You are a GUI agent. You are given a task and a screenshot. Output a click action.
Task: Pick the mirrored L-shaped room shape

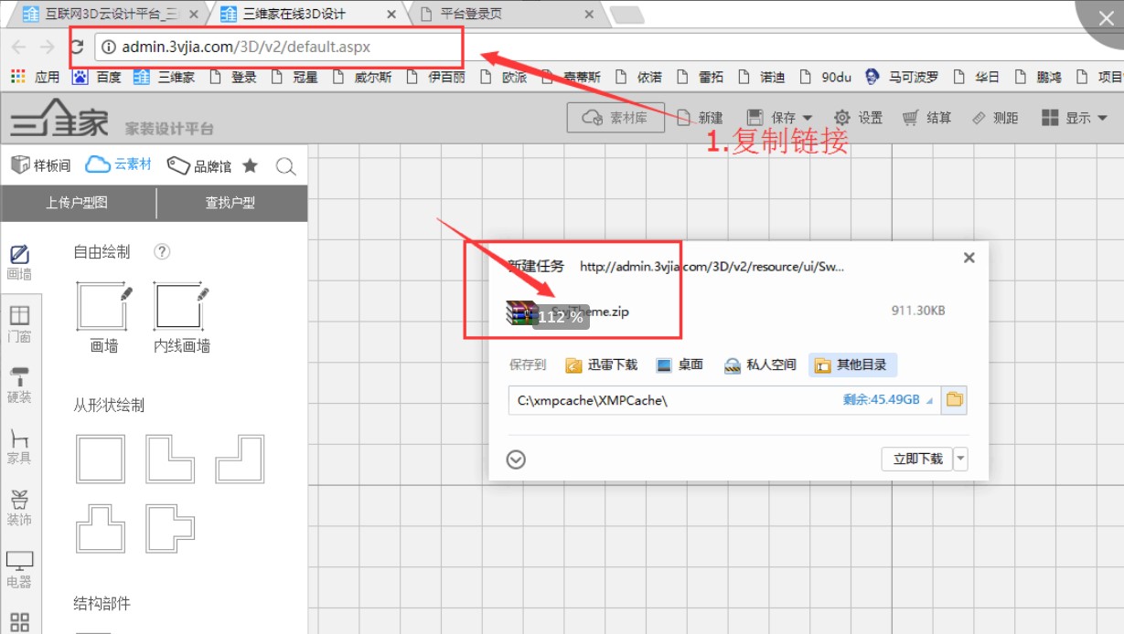[240, 459]
